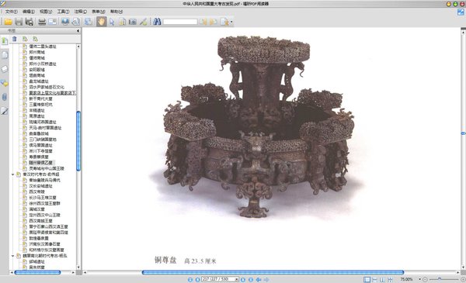The height and width of the screenshot is (283, 466).
Task: Click the email envelope icon
Action: click(x=52, y=22)
